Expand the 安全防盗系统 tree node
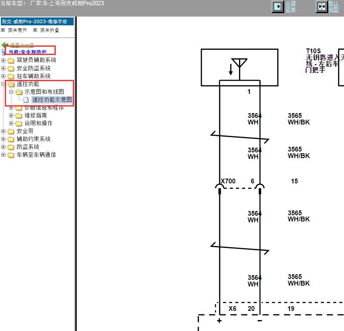344x331 pixels. (x=3, y=68)
